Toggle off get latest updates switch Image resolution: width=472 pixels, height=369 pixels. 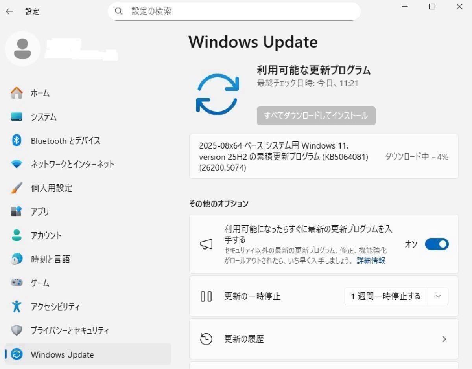[x=437, y=244]
